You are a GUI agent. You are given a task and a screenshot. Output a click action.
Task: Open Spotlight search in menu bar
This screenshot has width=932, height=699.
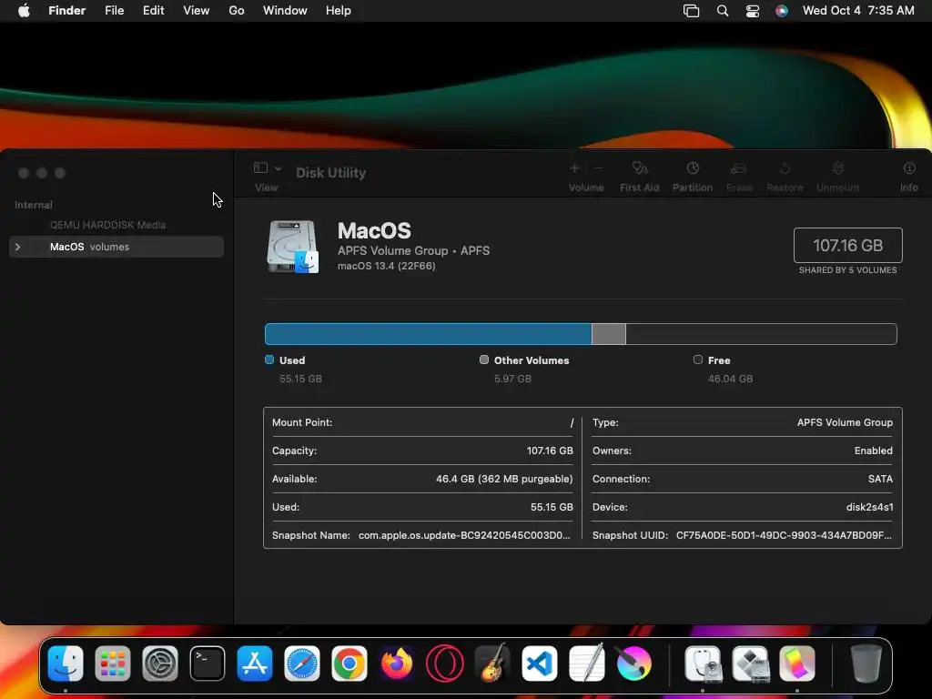[x=722, y=11]
